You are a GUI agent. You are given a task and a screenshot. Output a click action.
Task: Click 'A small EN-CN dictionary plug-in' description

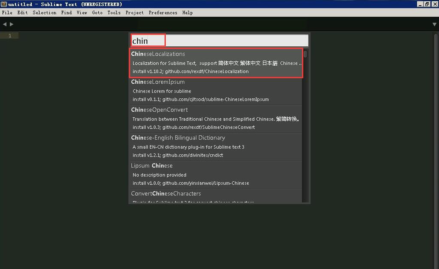click(x=188, y=147)
